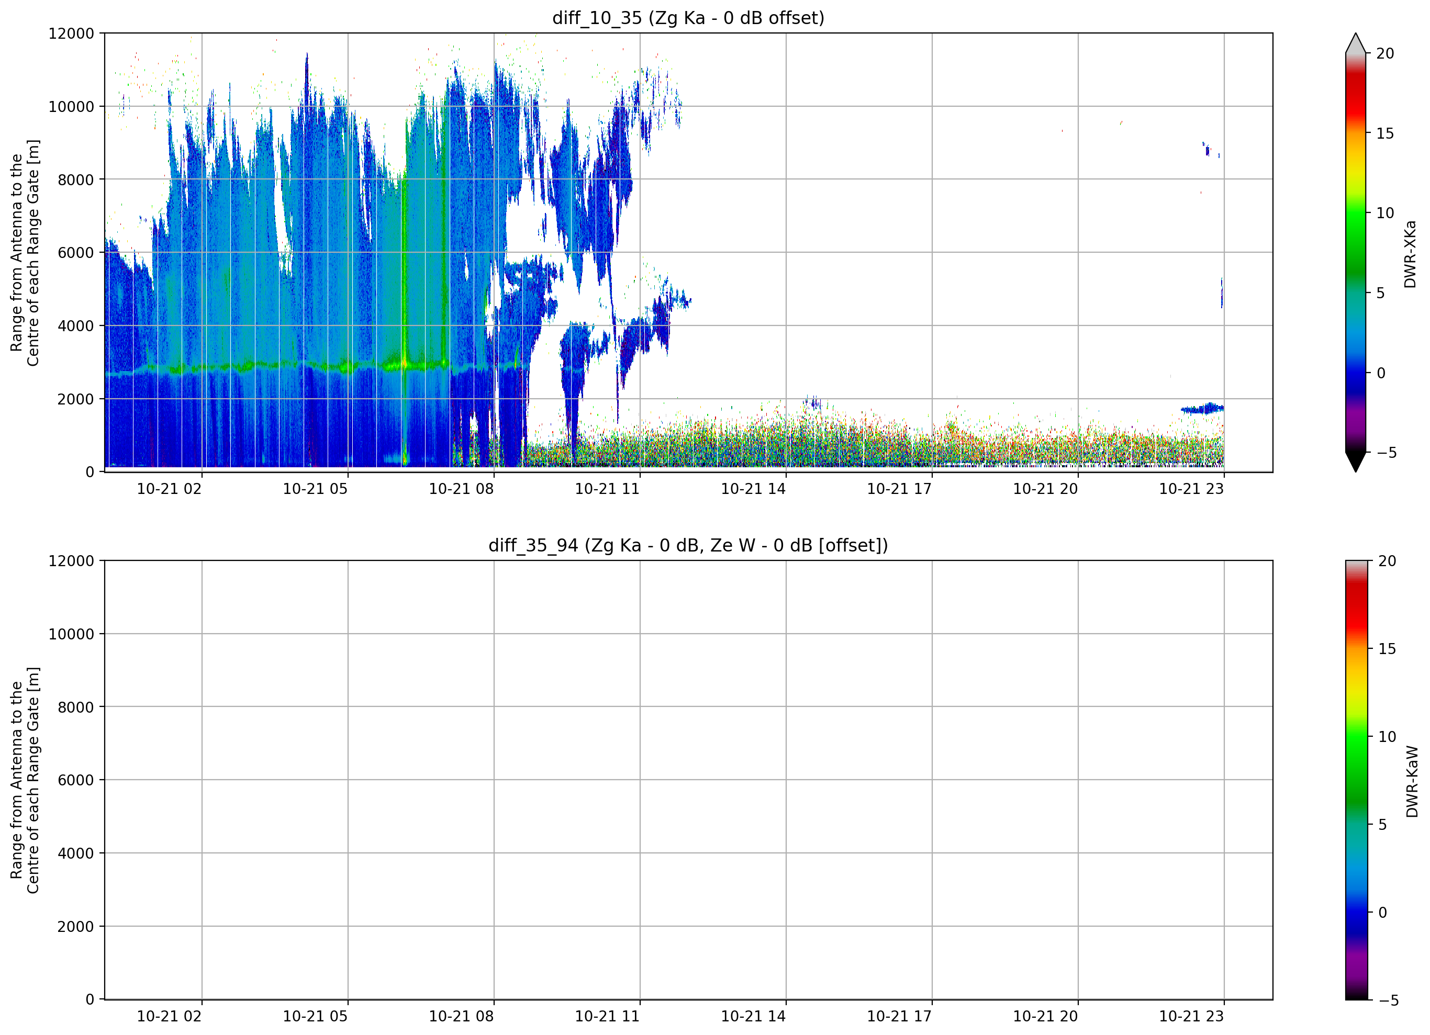Click the 15 tick on DWR-KaW colorbar
The width and height of the screenshot is (1430, 1035).
1387,649
